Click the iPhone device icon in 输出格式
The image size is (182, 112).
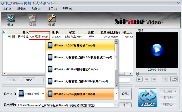21,94
